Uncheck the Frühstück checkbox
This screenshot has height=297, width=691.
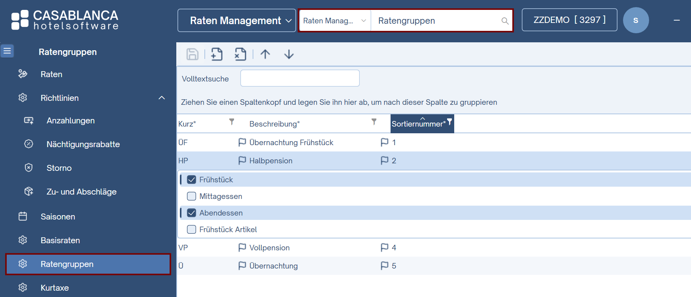[x=191, y=180]
